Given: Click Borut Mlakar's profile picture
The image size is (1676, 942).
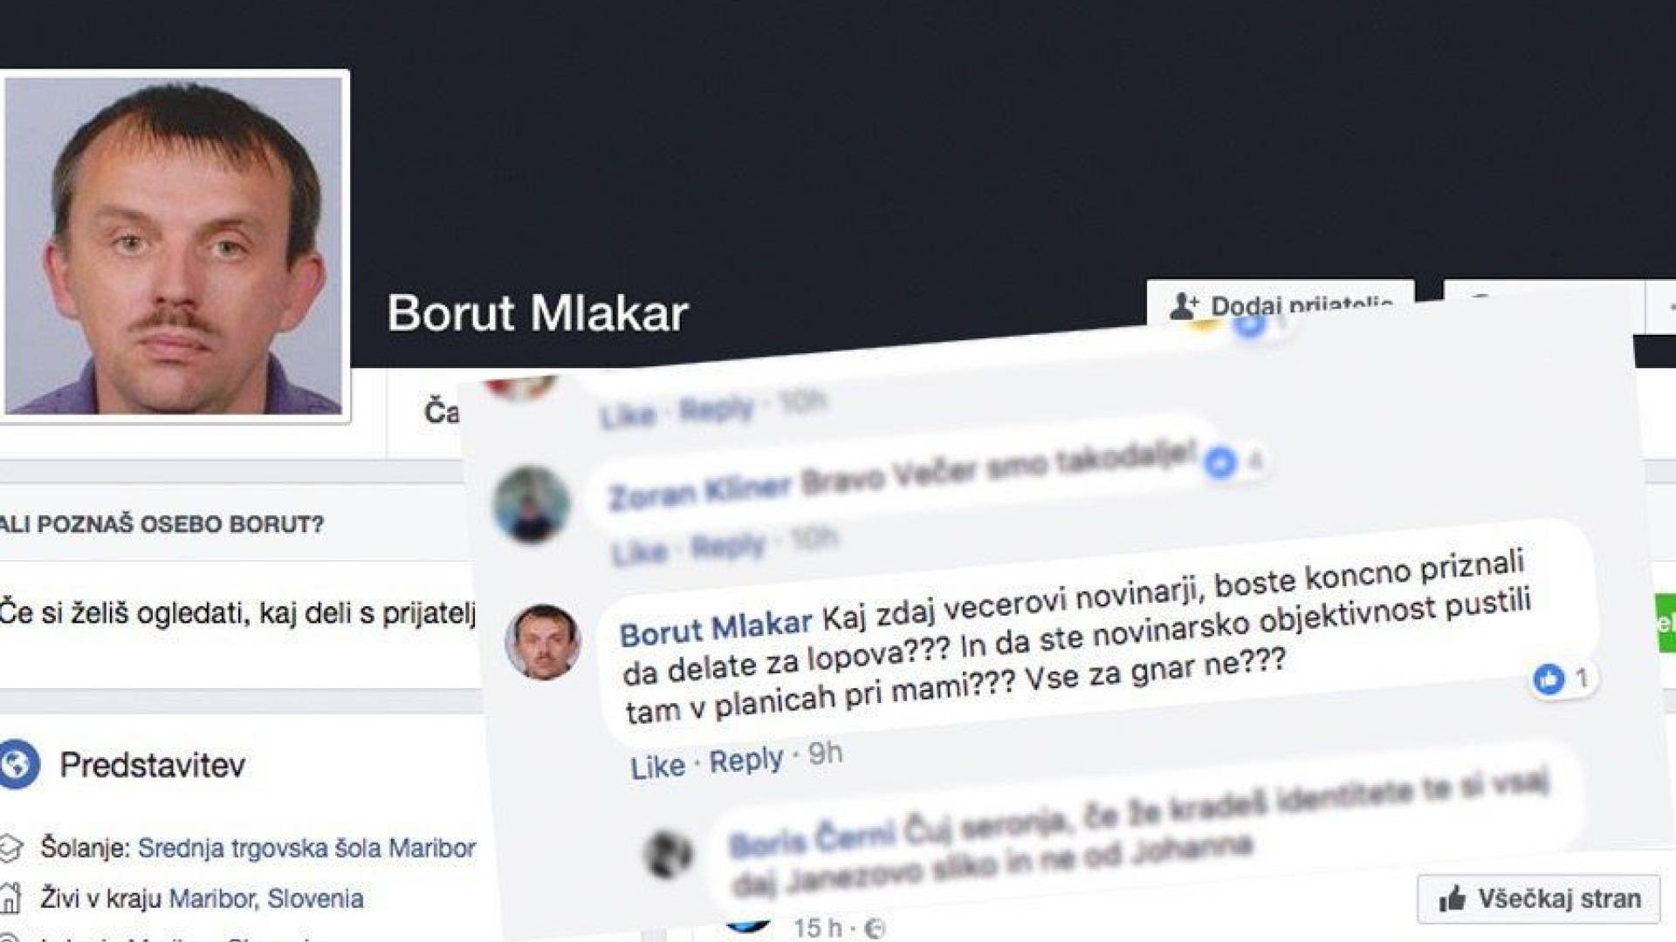Looking at the screenshot, I should click(x=174, y=245).
